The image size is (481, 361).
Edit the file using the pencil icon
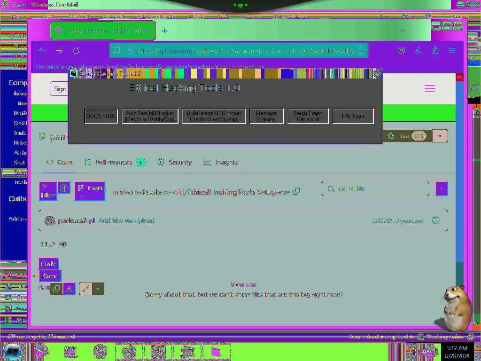[85, 289]
